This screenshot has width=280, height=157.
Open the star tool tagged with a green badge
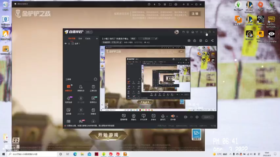tap(93, 100)
